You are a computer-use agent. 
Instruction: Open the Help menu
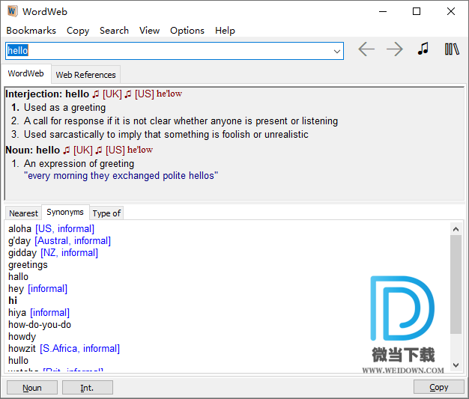[225, 31]
